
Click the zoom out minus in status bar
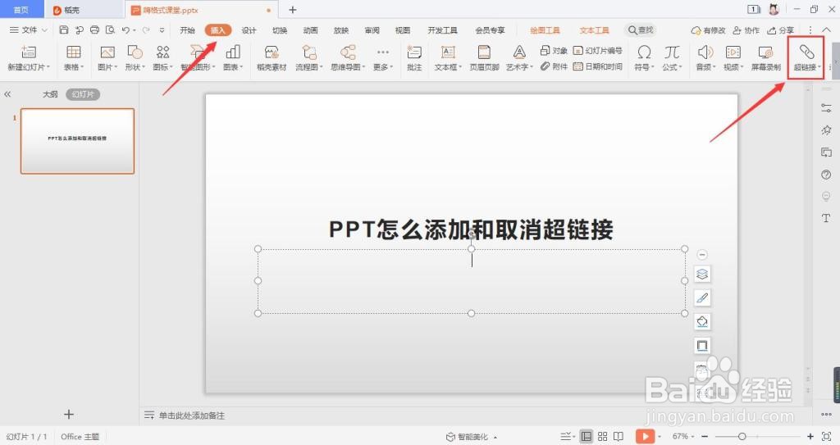pyautogui.click(x=705, y=437)
